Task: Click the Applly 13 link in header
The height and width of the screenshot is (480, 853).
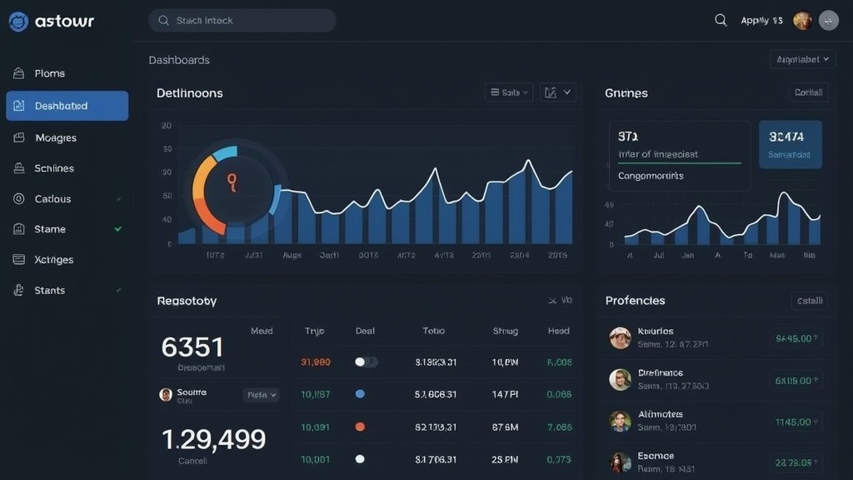Action: [x=761, y=21]
